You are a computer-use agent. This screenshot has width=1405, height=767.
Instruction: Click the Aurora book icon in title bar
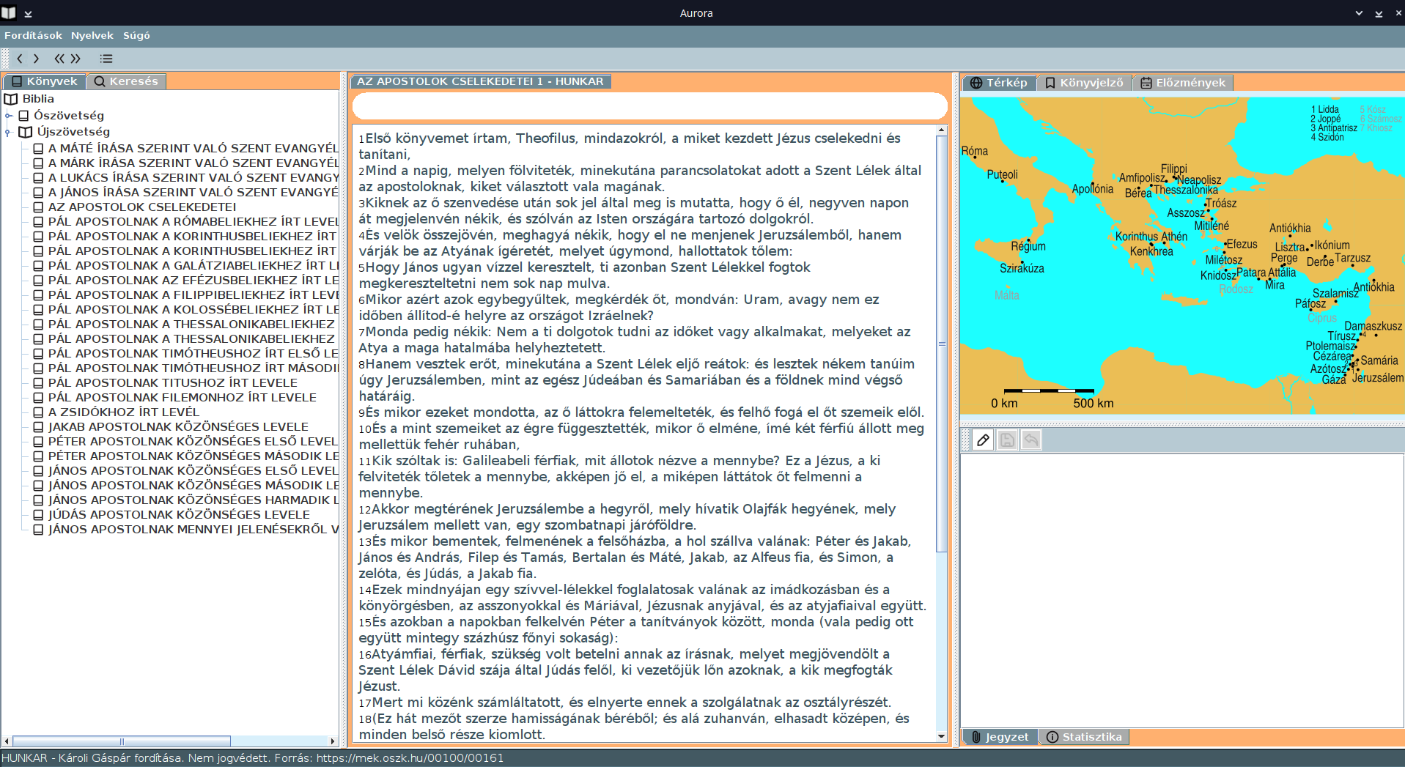pos(9,12)
